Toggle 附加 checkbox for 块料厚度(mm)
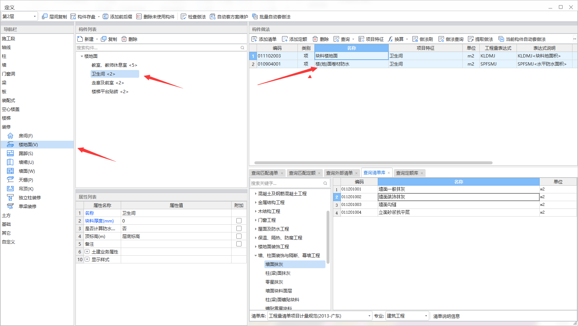 click(239, 221)
